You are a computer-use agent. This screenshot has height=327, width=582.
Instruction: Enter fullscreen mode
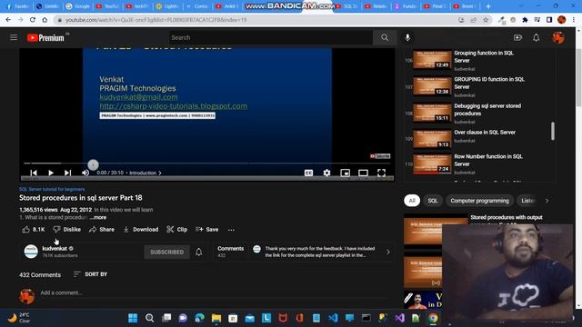coord(381,173)
